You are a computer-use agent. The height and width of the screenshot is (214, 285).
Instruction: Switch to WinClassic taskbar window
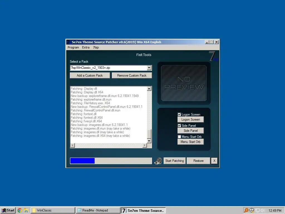pos(53,210)
